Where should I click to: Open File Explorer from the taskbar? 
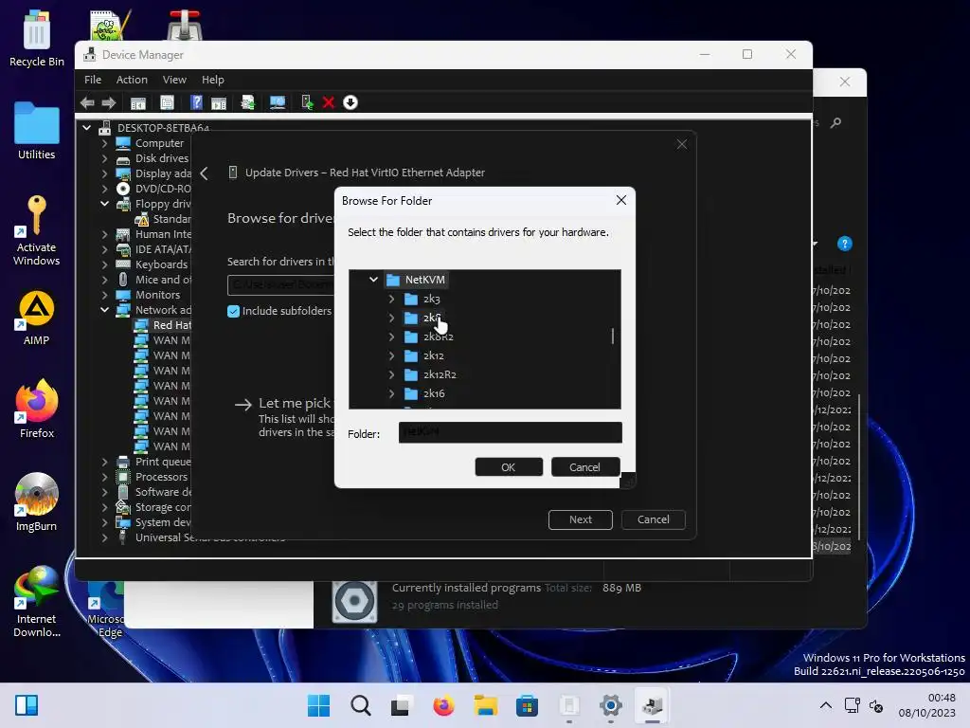pos(486,705)
